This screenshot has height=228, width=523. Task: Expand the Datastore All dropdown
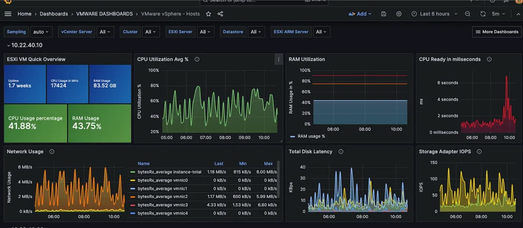coord(256,32)
